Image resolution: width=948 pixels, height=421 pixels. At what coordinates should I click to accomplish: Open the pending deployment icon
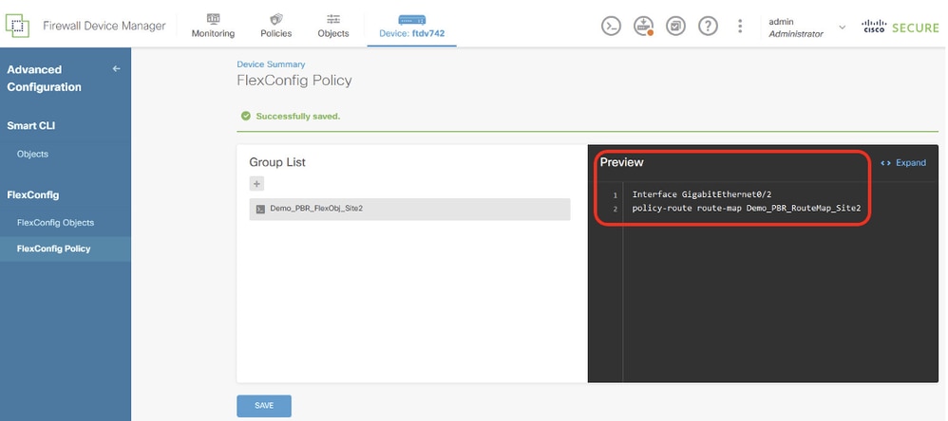(643, 26)
